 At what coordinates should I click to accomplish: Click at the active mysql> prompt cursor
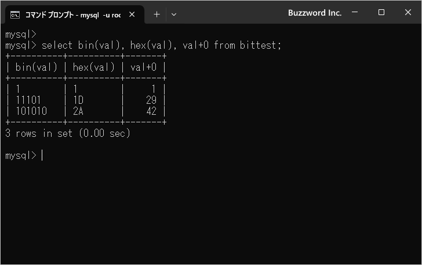tap(42, 155)
